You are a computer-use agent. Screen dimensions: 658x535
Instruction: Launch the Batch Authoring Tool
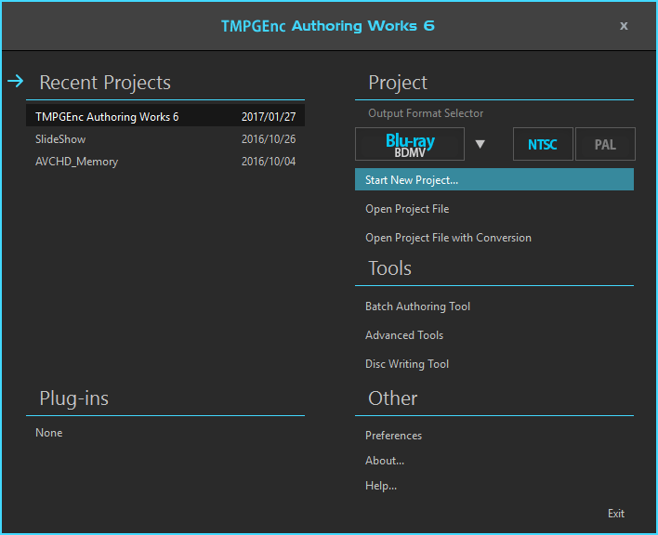tap(417, 307)
